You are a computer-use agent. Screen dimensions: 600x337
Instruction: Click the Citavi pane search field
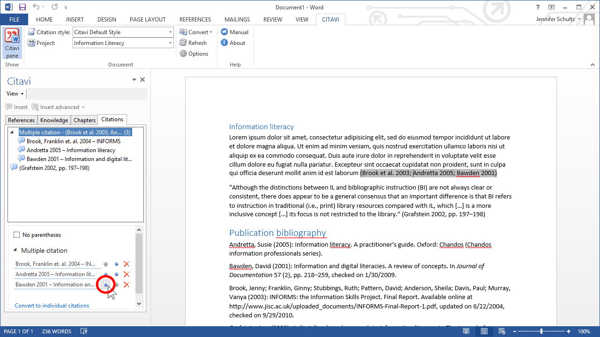click(x=87, y=94)
